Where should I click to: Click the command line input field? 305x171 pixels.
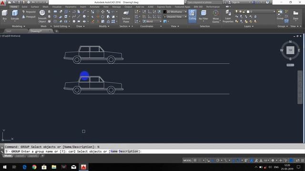click(154, 152)
